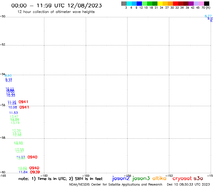Select the light blue swatch in the color scale

tap(134, 3)
